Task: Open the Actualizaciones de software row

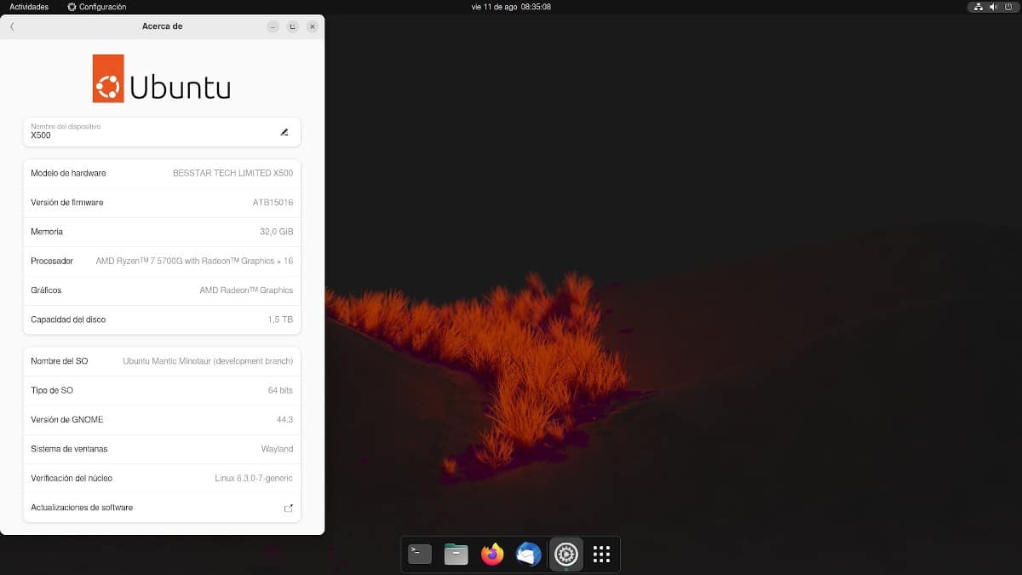Action: click(x=162, y=508)
